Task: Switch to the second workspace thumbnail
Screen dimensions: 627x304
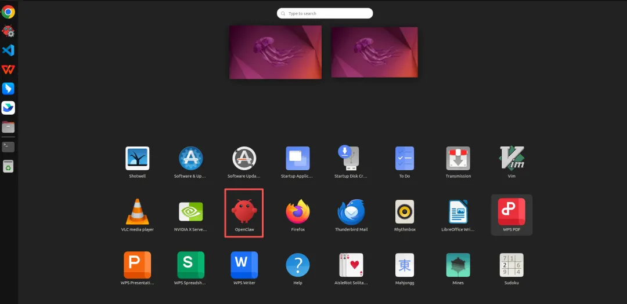Action: 374,52
